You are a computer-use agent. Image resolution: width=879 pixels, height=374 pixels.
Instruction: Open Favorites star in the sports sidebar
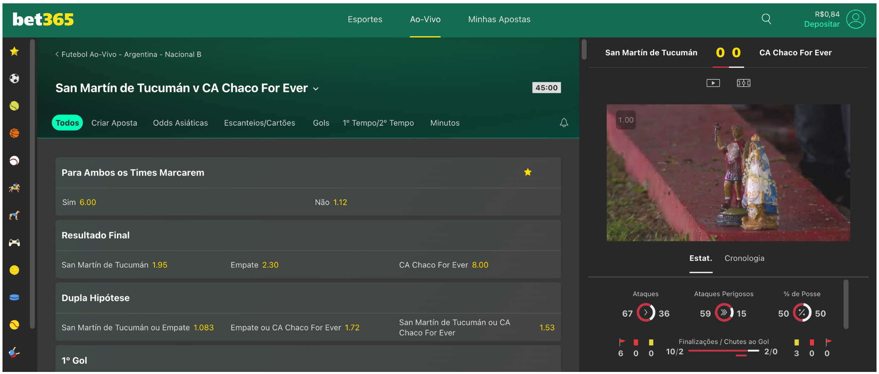[15, 51]
